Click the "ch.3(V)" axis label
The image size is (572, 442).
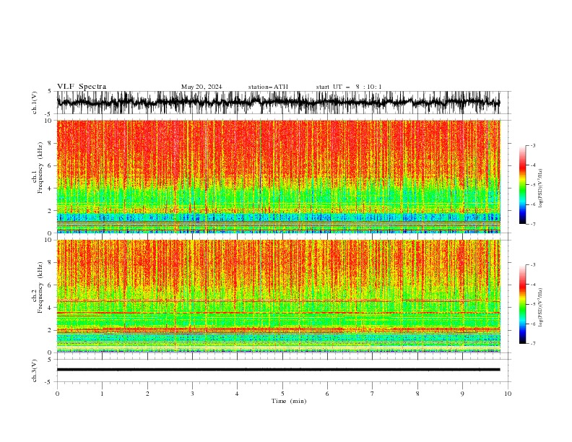35,370
